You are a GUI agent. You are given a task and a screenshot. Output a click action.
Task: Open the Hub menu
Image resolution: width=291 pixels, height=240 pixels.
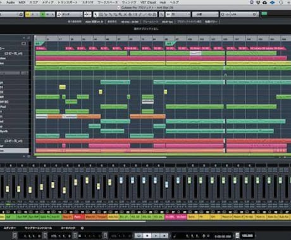pos(163,3)
